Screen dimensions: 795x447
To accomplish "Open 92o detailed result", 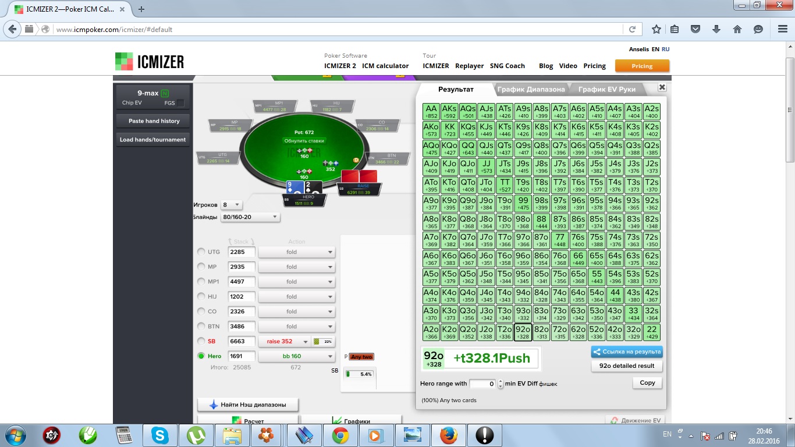I will pyautogui.click(x=627, y=366).
